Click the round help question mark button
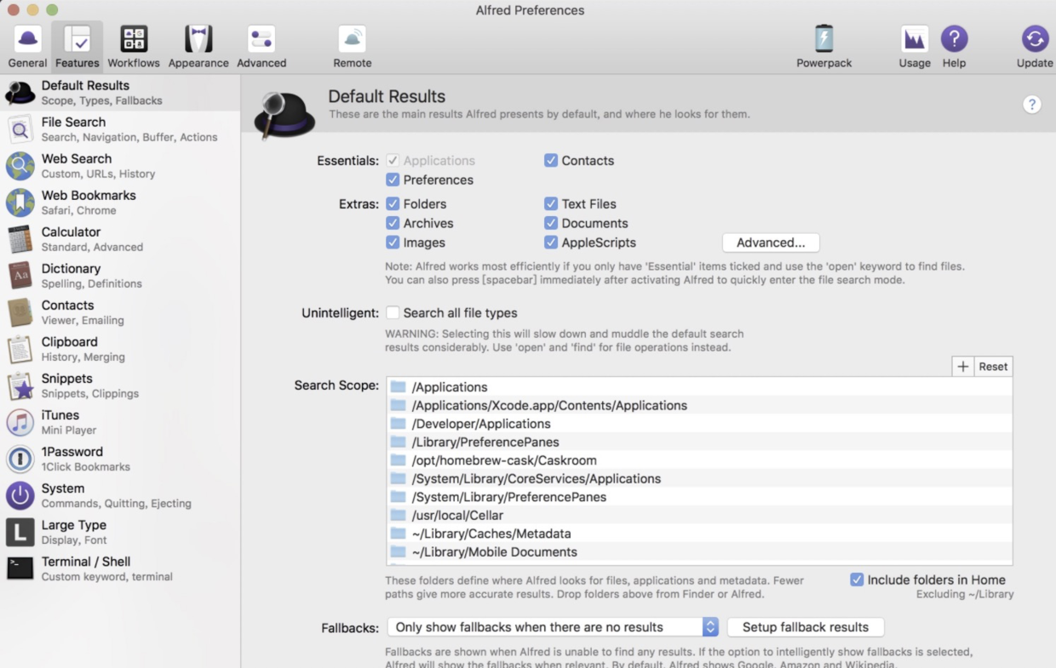 tap(1031, 105)
